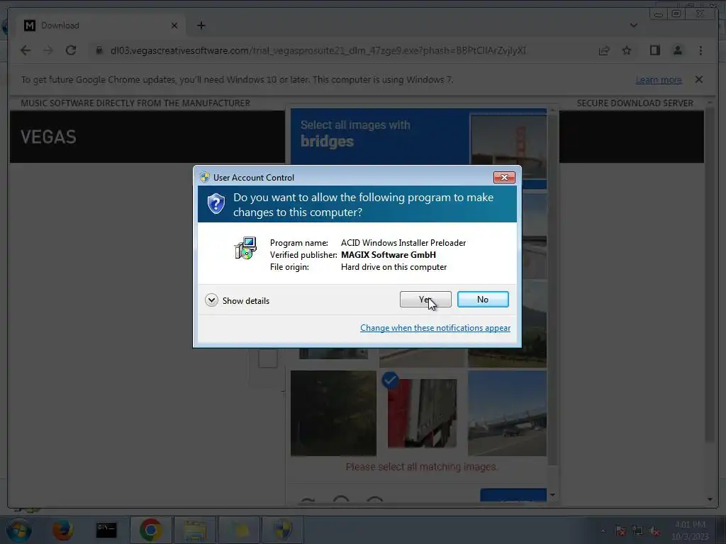The width and height of the screenshot is (726, 544).
Task: Open Chrome three-dot menu
Action: click(700, 50)
